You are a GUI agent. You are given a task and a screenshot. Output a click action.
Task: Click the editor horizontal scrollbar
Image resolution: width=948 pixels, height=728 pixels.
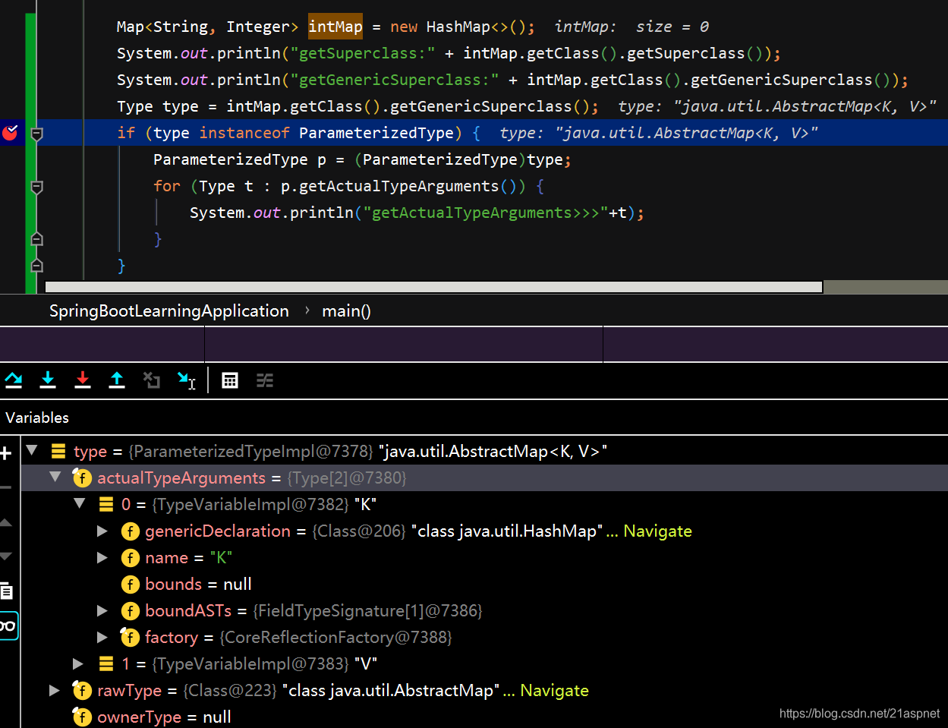pyautogui.click(x=433, y=287)
